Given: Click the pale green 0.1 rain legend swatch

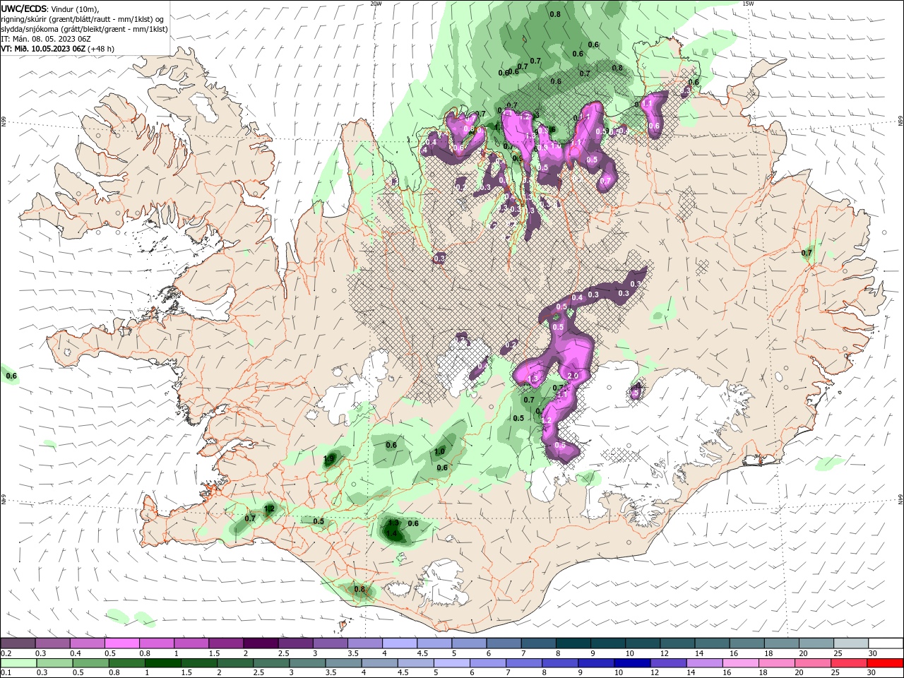Looking at the screenshot, I should coord(18,663).
